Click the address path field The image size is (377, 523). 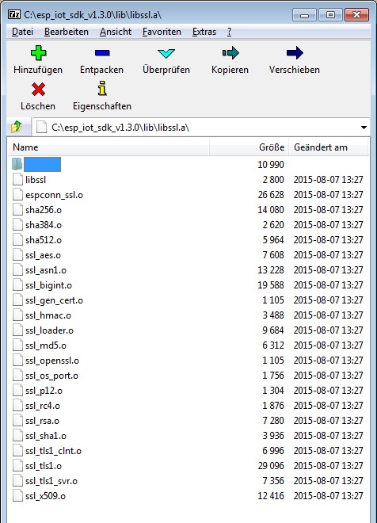click(201, 128)
